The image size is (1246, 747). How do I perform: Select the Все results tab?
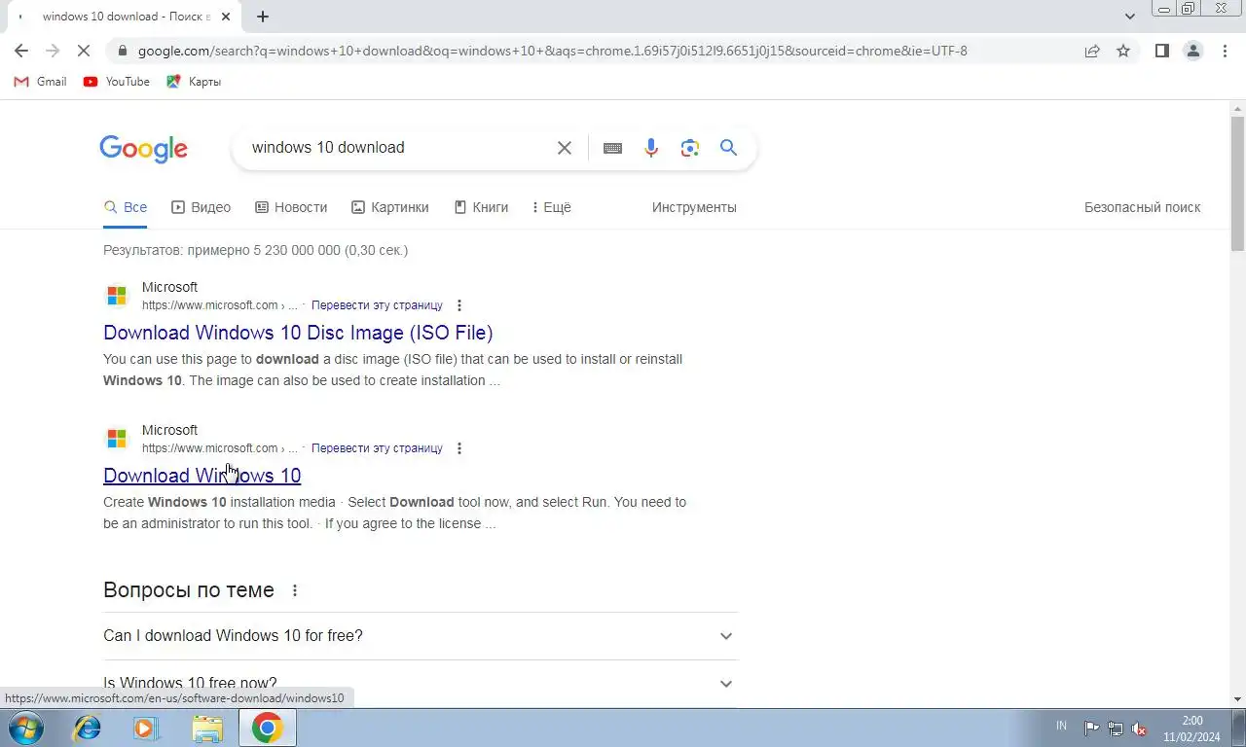[126, 207]
